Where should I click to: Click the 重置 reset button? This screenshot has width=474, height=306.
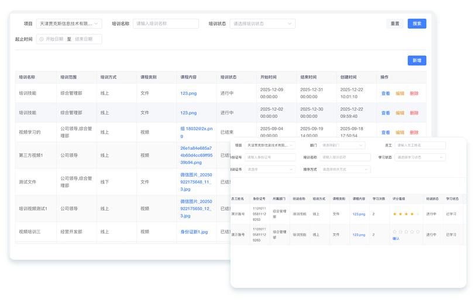coord(395,24)
